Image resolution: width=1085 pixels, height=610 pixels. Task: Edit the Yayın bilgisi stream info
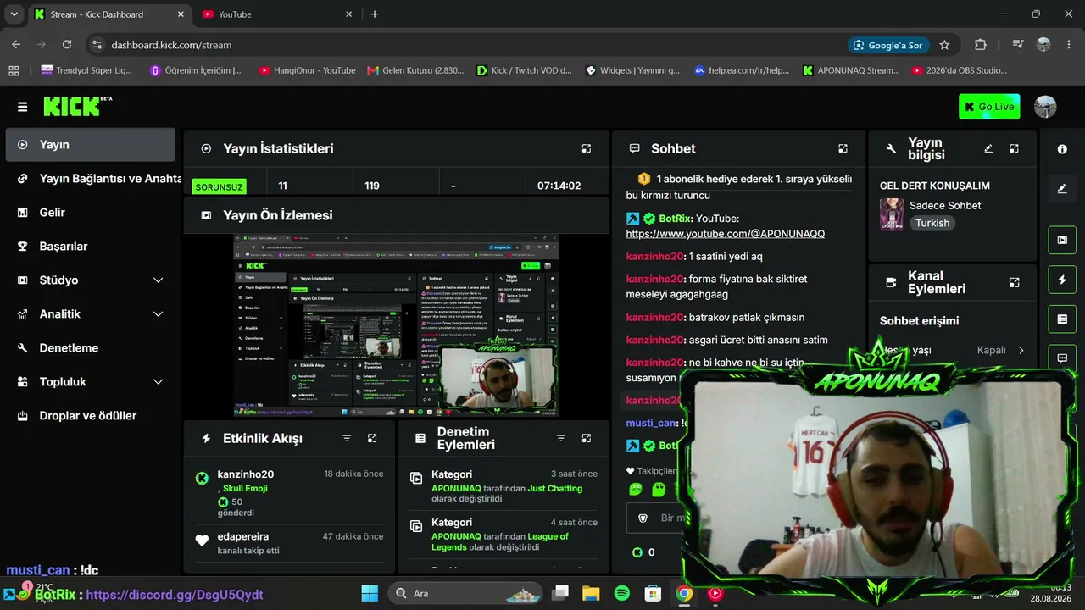coord(988,148)
